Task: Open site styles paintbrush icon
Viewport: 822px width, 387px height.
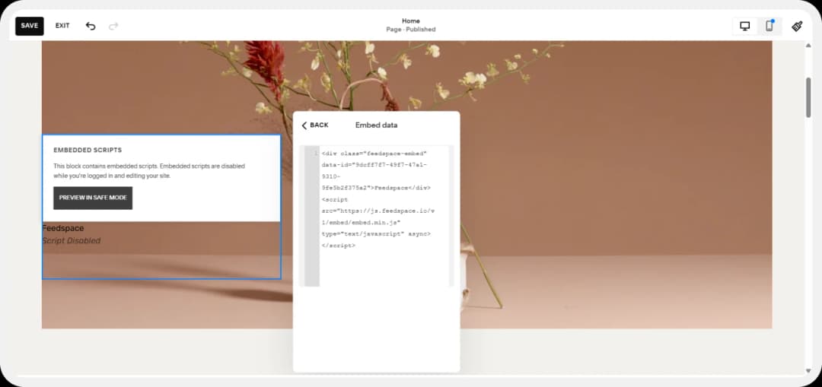Action: click(797, 26)
